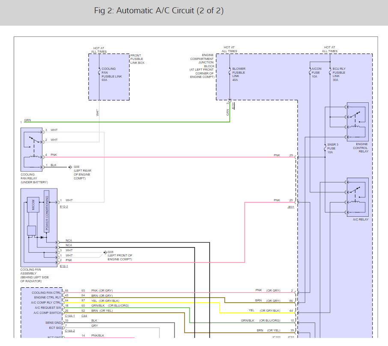The height and width of the screenshot is (346, 388).
Task: Click the ECU RLY Fusible Link 30A symbol
Action: [330, 72]
